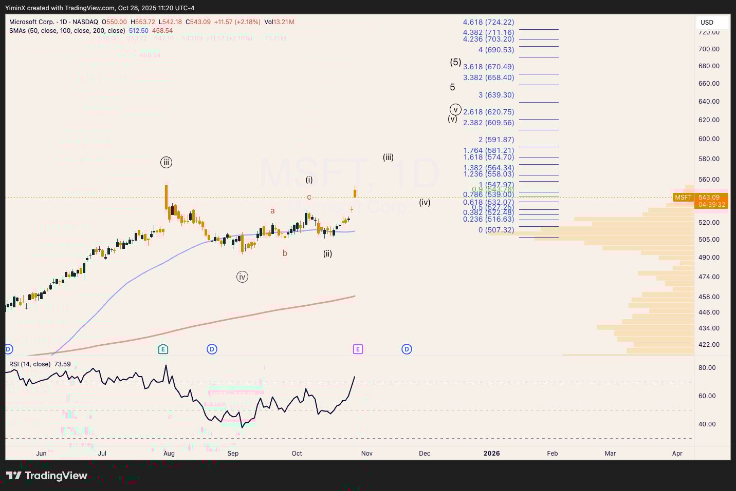Select the circled iv wave label

[x=242, y=277]
